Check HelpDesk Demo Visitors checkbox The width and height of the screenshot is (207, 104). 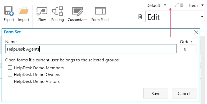(10, 81)
